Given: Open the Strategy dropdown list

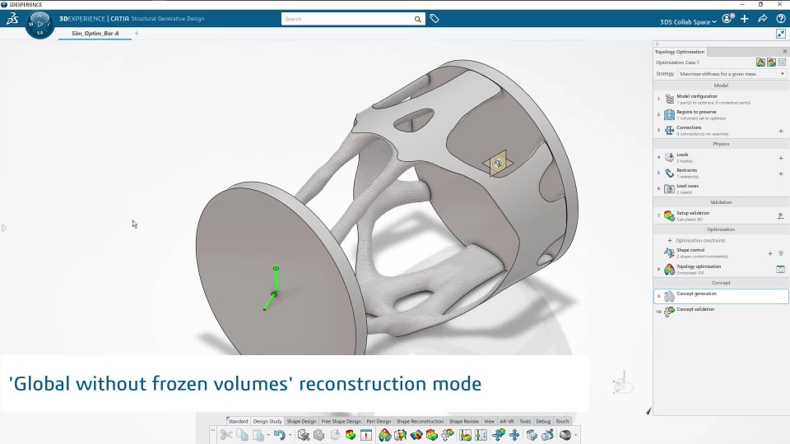Looking at the screenshot, I should [x=732, y=74].
